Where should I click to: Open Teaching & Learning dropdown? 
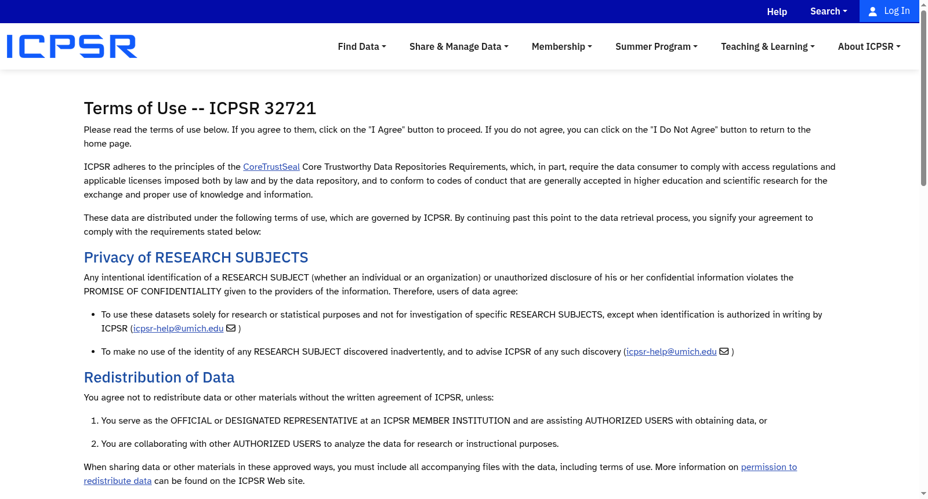point(768,46)
